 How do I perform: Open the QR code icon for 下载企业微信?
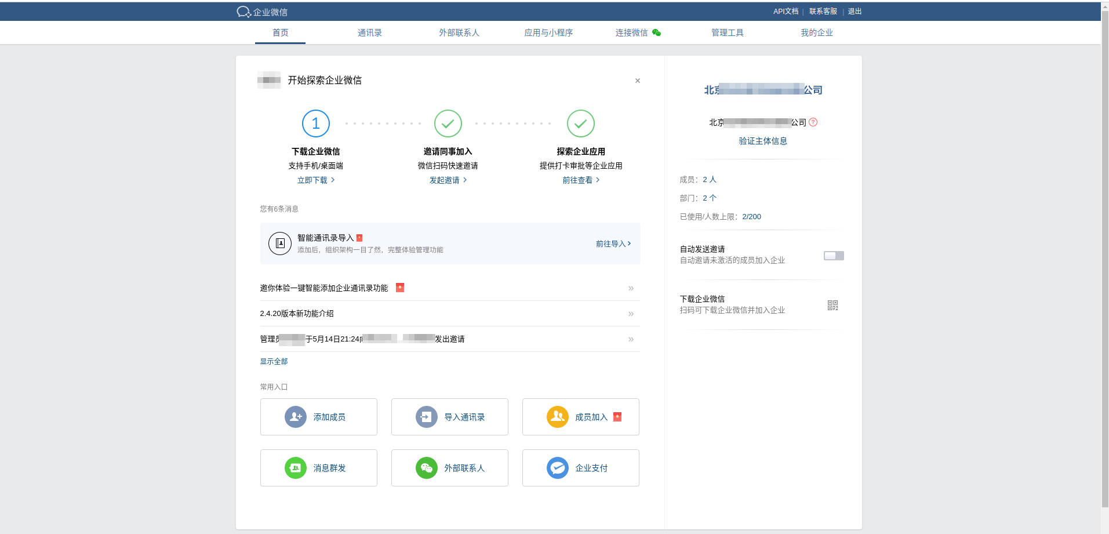point(833,305)
